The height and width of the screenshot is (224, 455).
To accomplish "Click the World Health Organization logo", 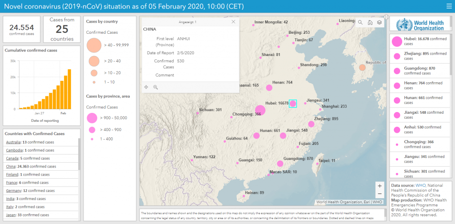I will (420, 24).
